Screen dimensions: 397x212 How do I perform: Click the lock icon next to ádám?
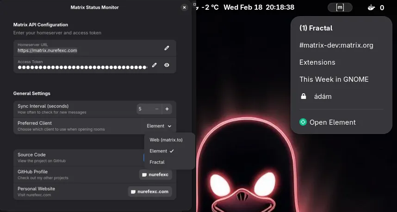[304, 97]
